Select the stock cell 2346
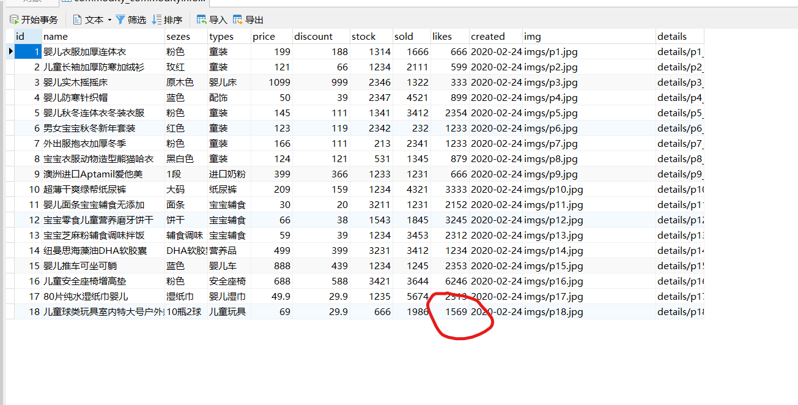The height and width of the screenshot is (405, 798). (371, 83)
